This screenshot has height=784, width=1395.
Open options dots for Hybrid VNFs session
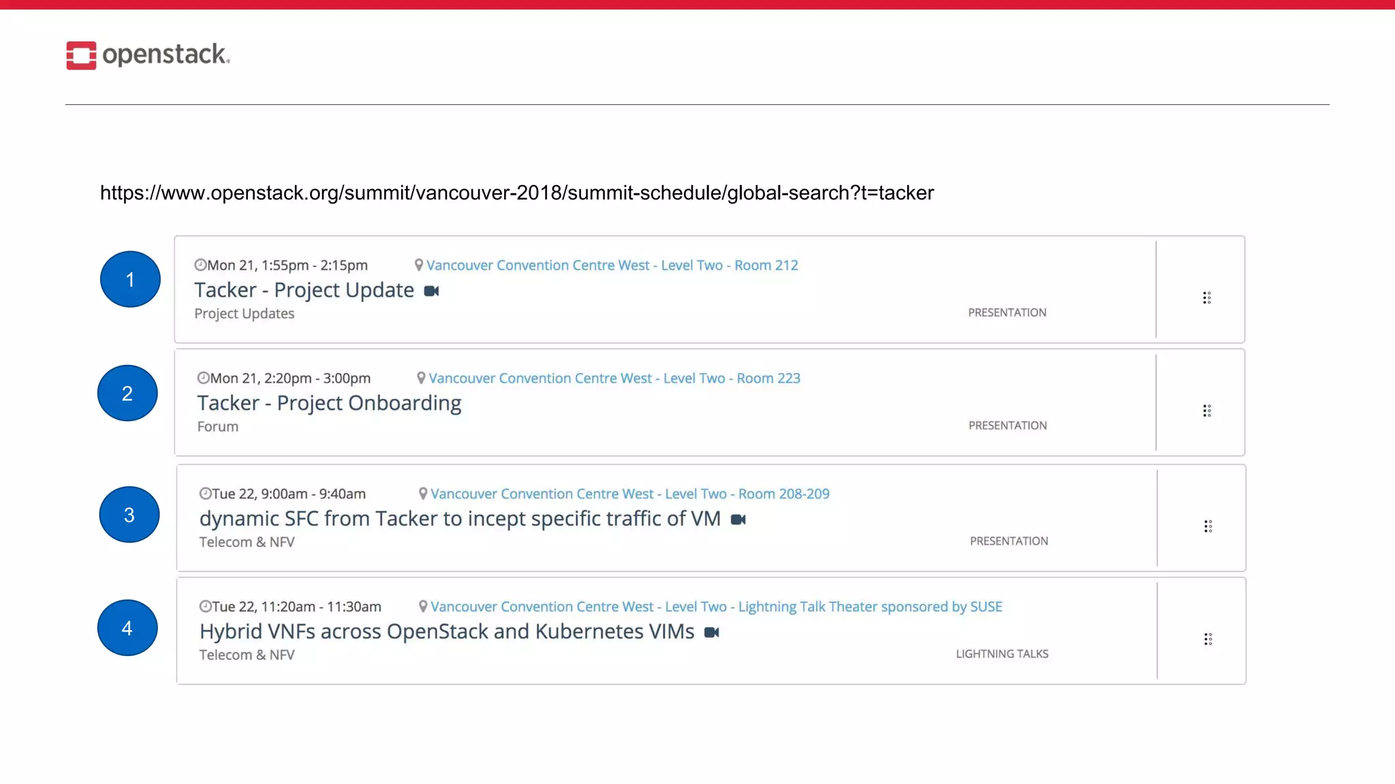click(x=1208, y=640)
